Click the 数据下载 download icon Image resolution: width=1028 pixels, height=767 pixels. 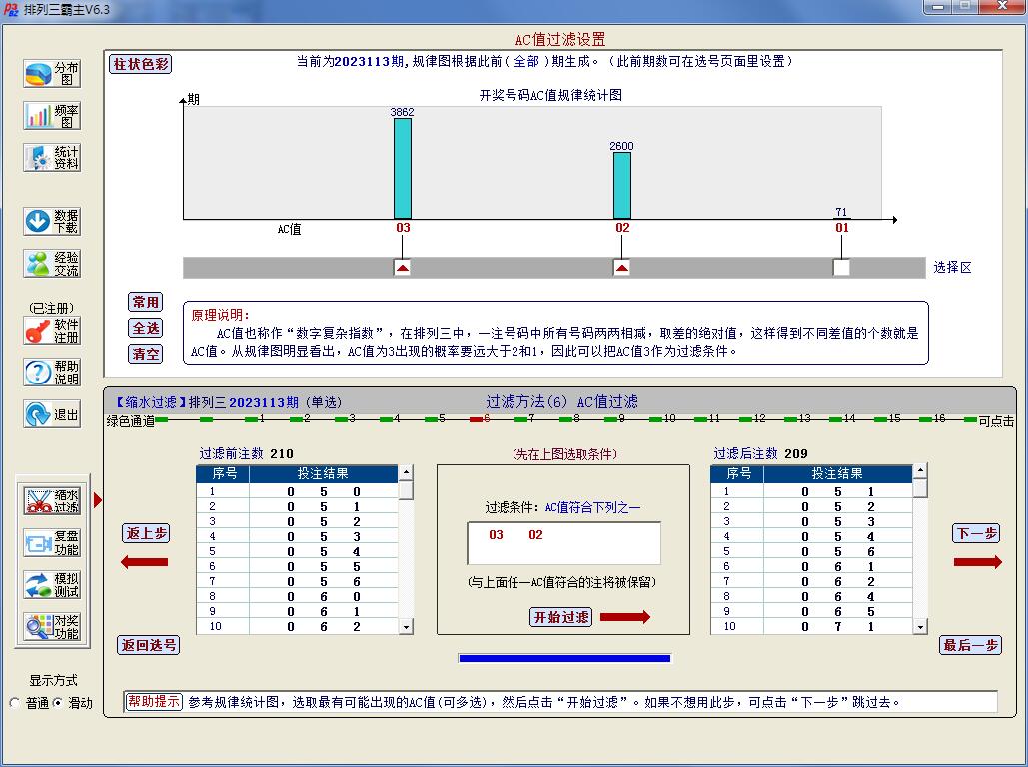[52, 221]
